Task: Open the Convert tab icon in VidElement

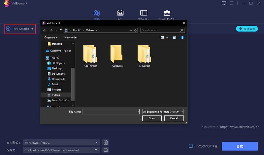Action: click(97, 13)
